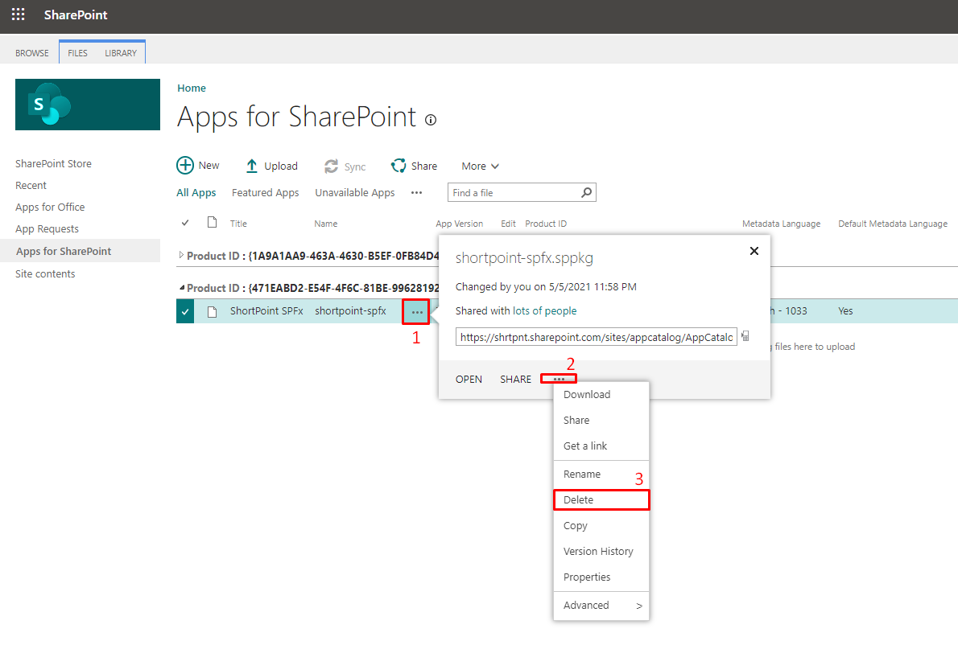Choose Get a link menu item
The width and height of the screenshot is (958, 645).
[601, 446]
